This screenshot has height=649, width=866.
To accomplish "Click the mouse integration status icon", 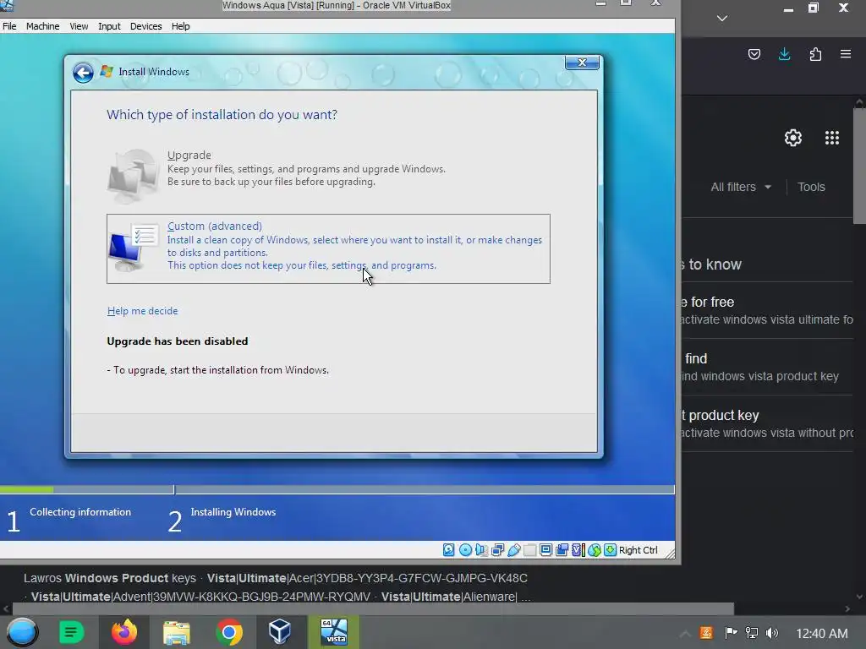I will click(595, 549).
